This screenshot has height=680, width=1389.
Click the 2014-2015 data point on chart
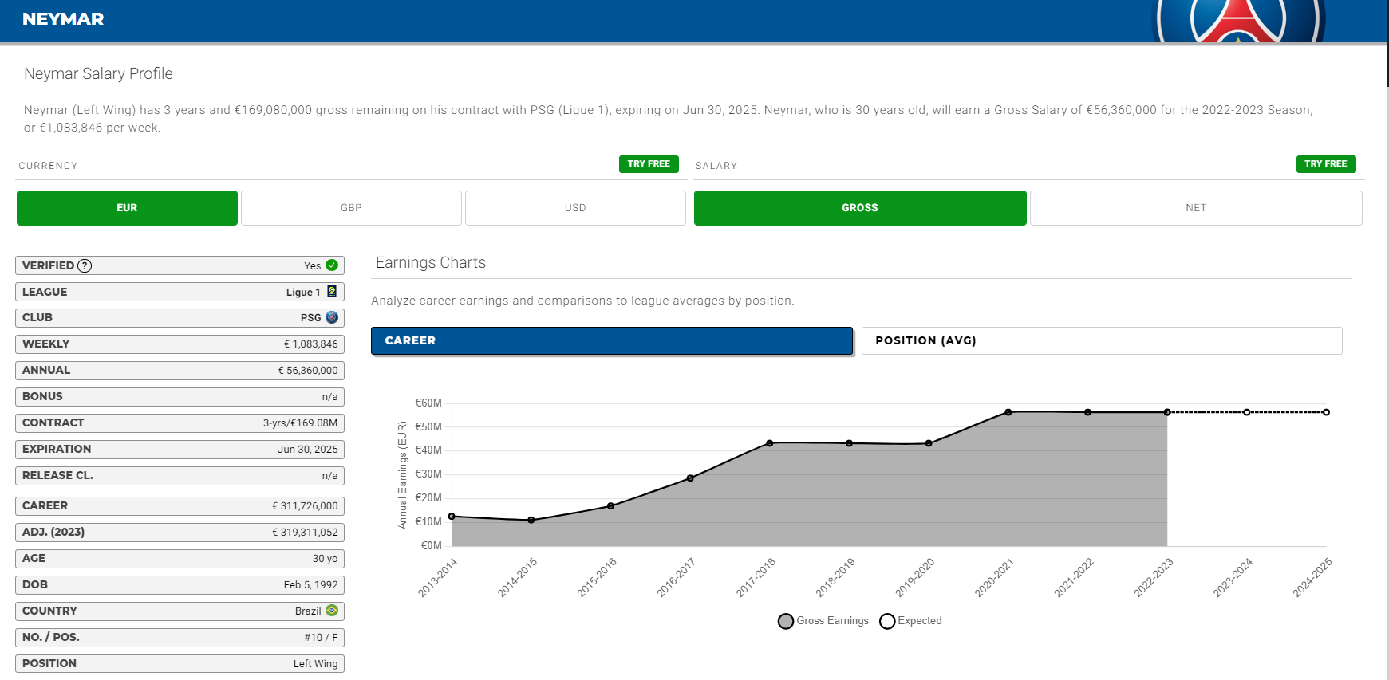531,521
